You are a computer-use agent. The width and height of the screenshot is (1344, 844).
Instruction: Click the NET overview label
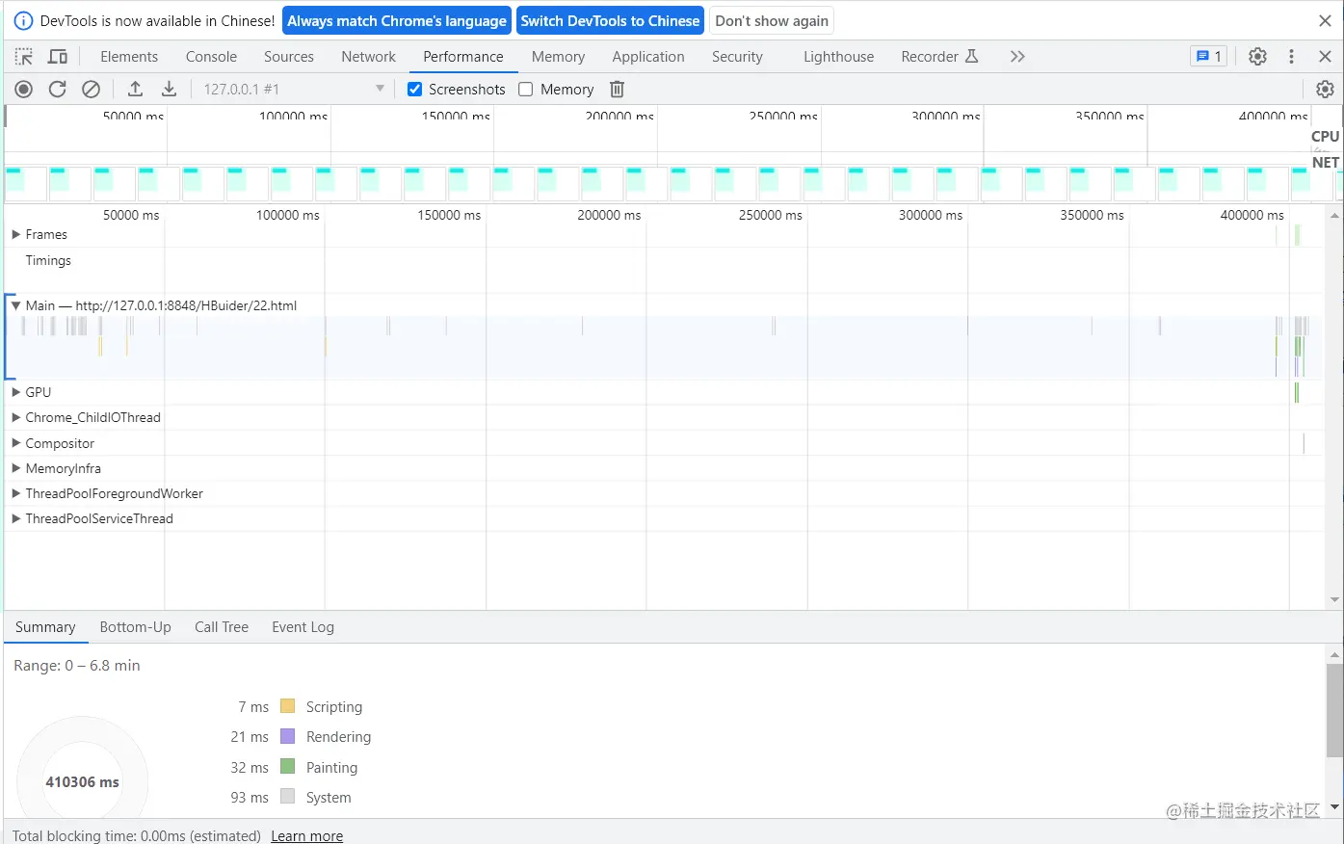pos(1326,163)
